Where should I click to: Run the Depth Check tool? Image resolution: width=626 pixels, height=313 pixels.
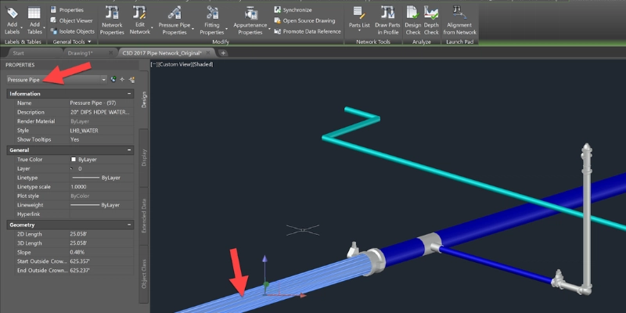click(431, 20)
